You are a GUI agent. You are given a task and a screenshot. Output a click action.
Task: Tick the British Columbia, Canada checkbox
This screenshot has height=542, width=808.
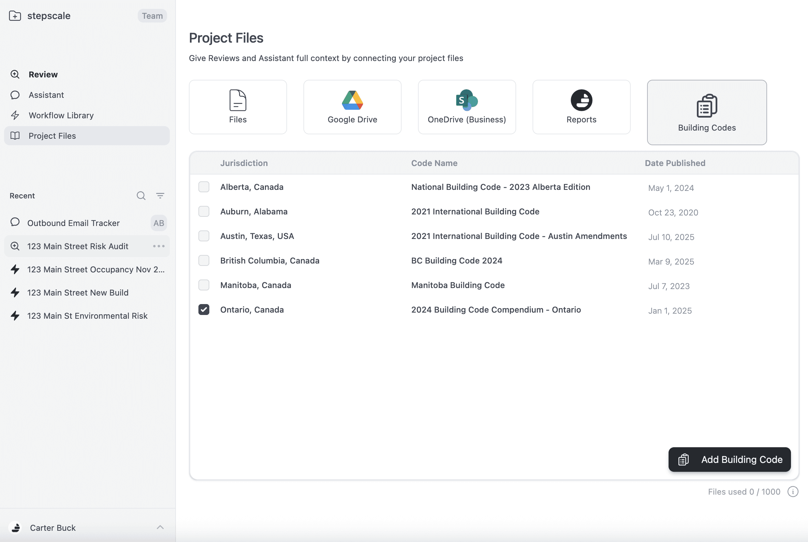tap(204, 261)
